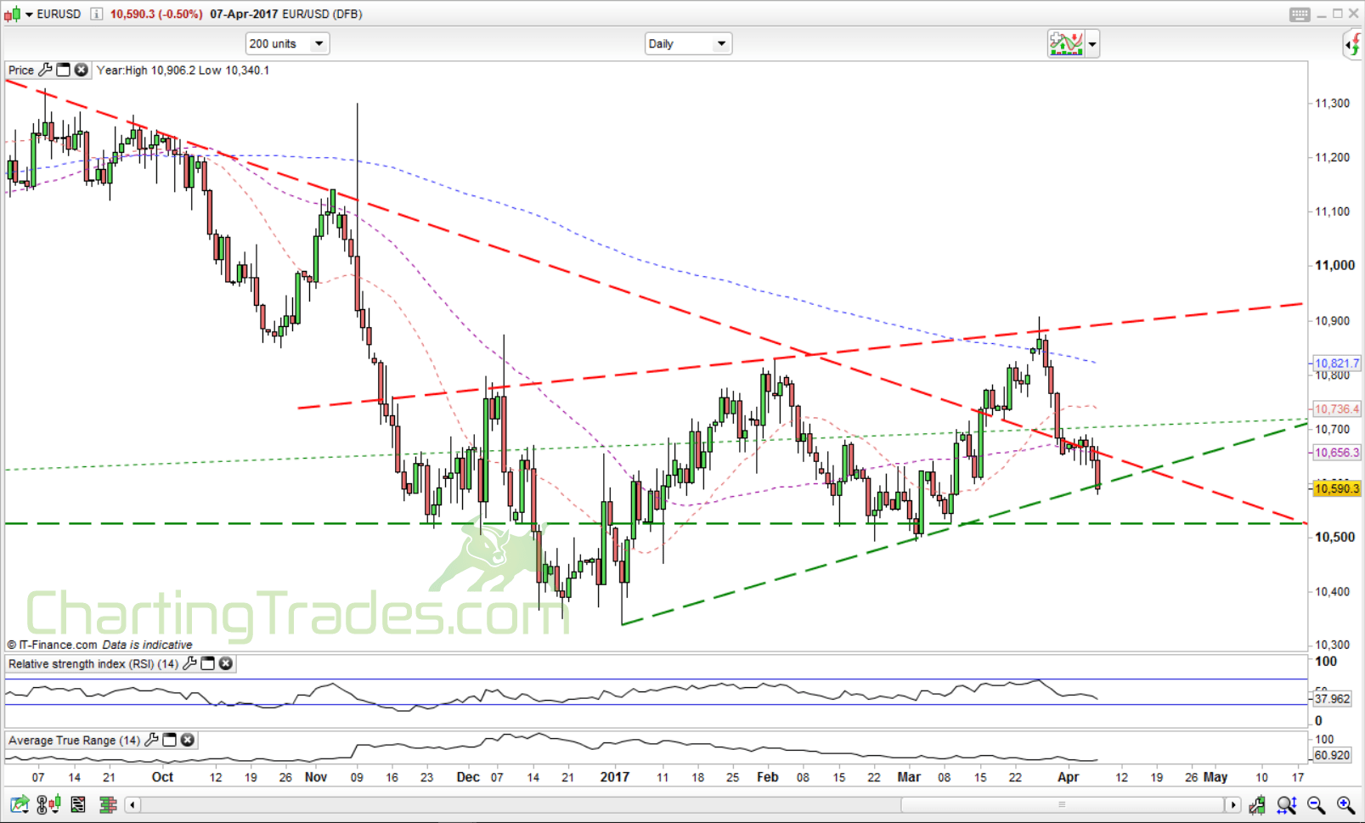This screenshot has height=823, width=1365.
Task: Select the zoom range magnifier tool
Action: click(x=1285, y=804)
